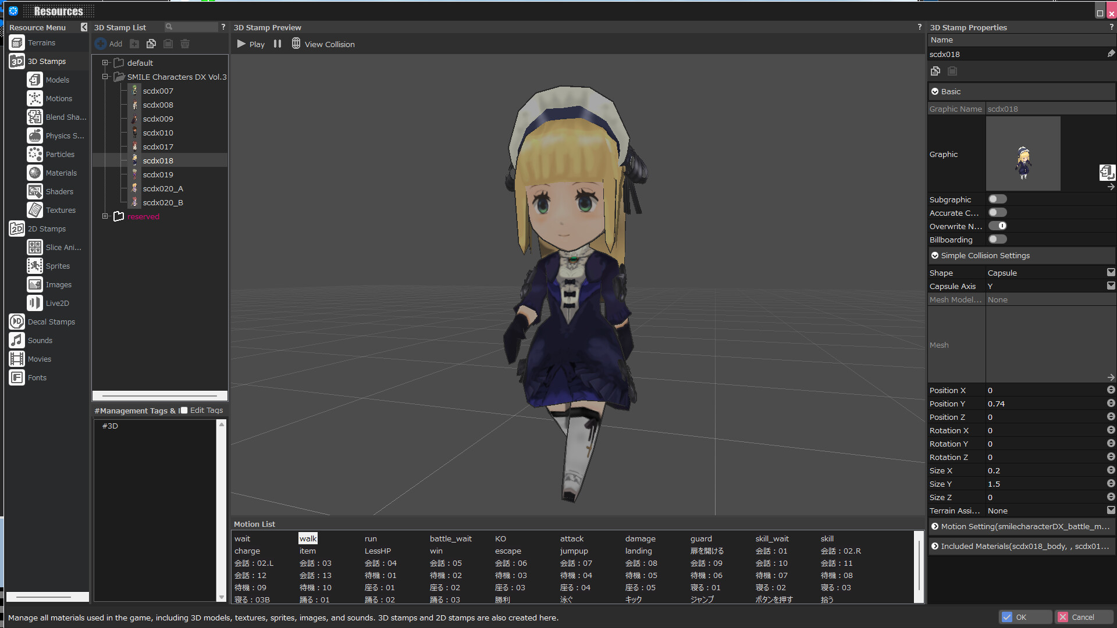Image resolution: width=1117 pixels, height=628 pixels.
Task: Expand the reserved folder
Action: point(105,216)
